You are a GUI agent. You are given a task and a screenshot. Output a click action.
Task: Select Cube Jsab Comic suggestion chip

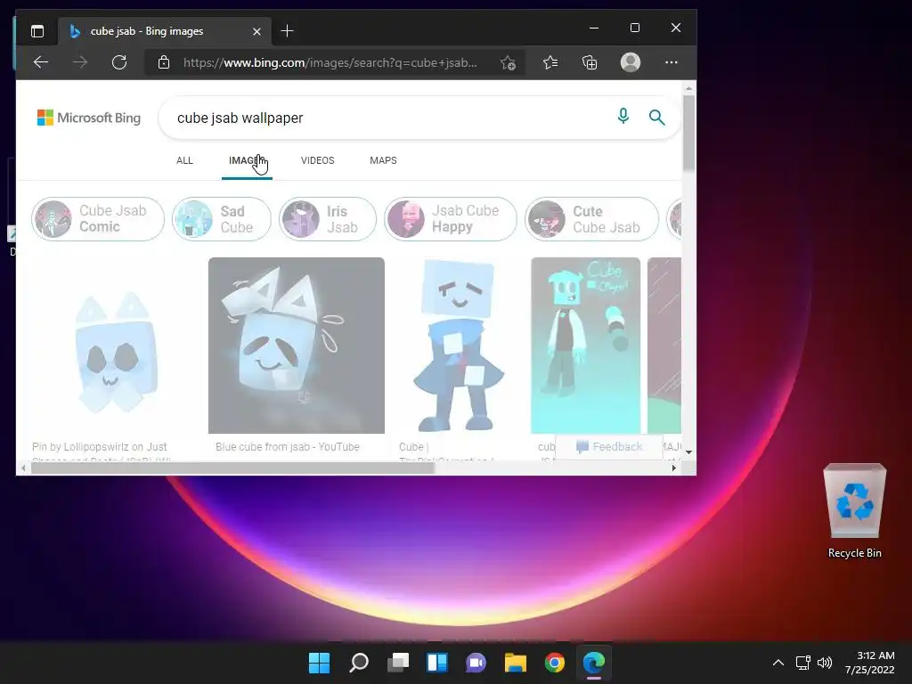(98, 219)
